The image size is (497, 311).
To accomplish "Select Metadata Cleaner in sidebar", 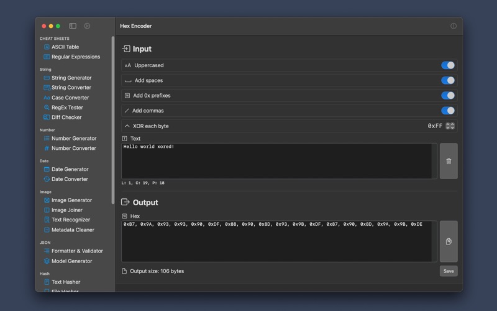I will [x=73, y=230].
